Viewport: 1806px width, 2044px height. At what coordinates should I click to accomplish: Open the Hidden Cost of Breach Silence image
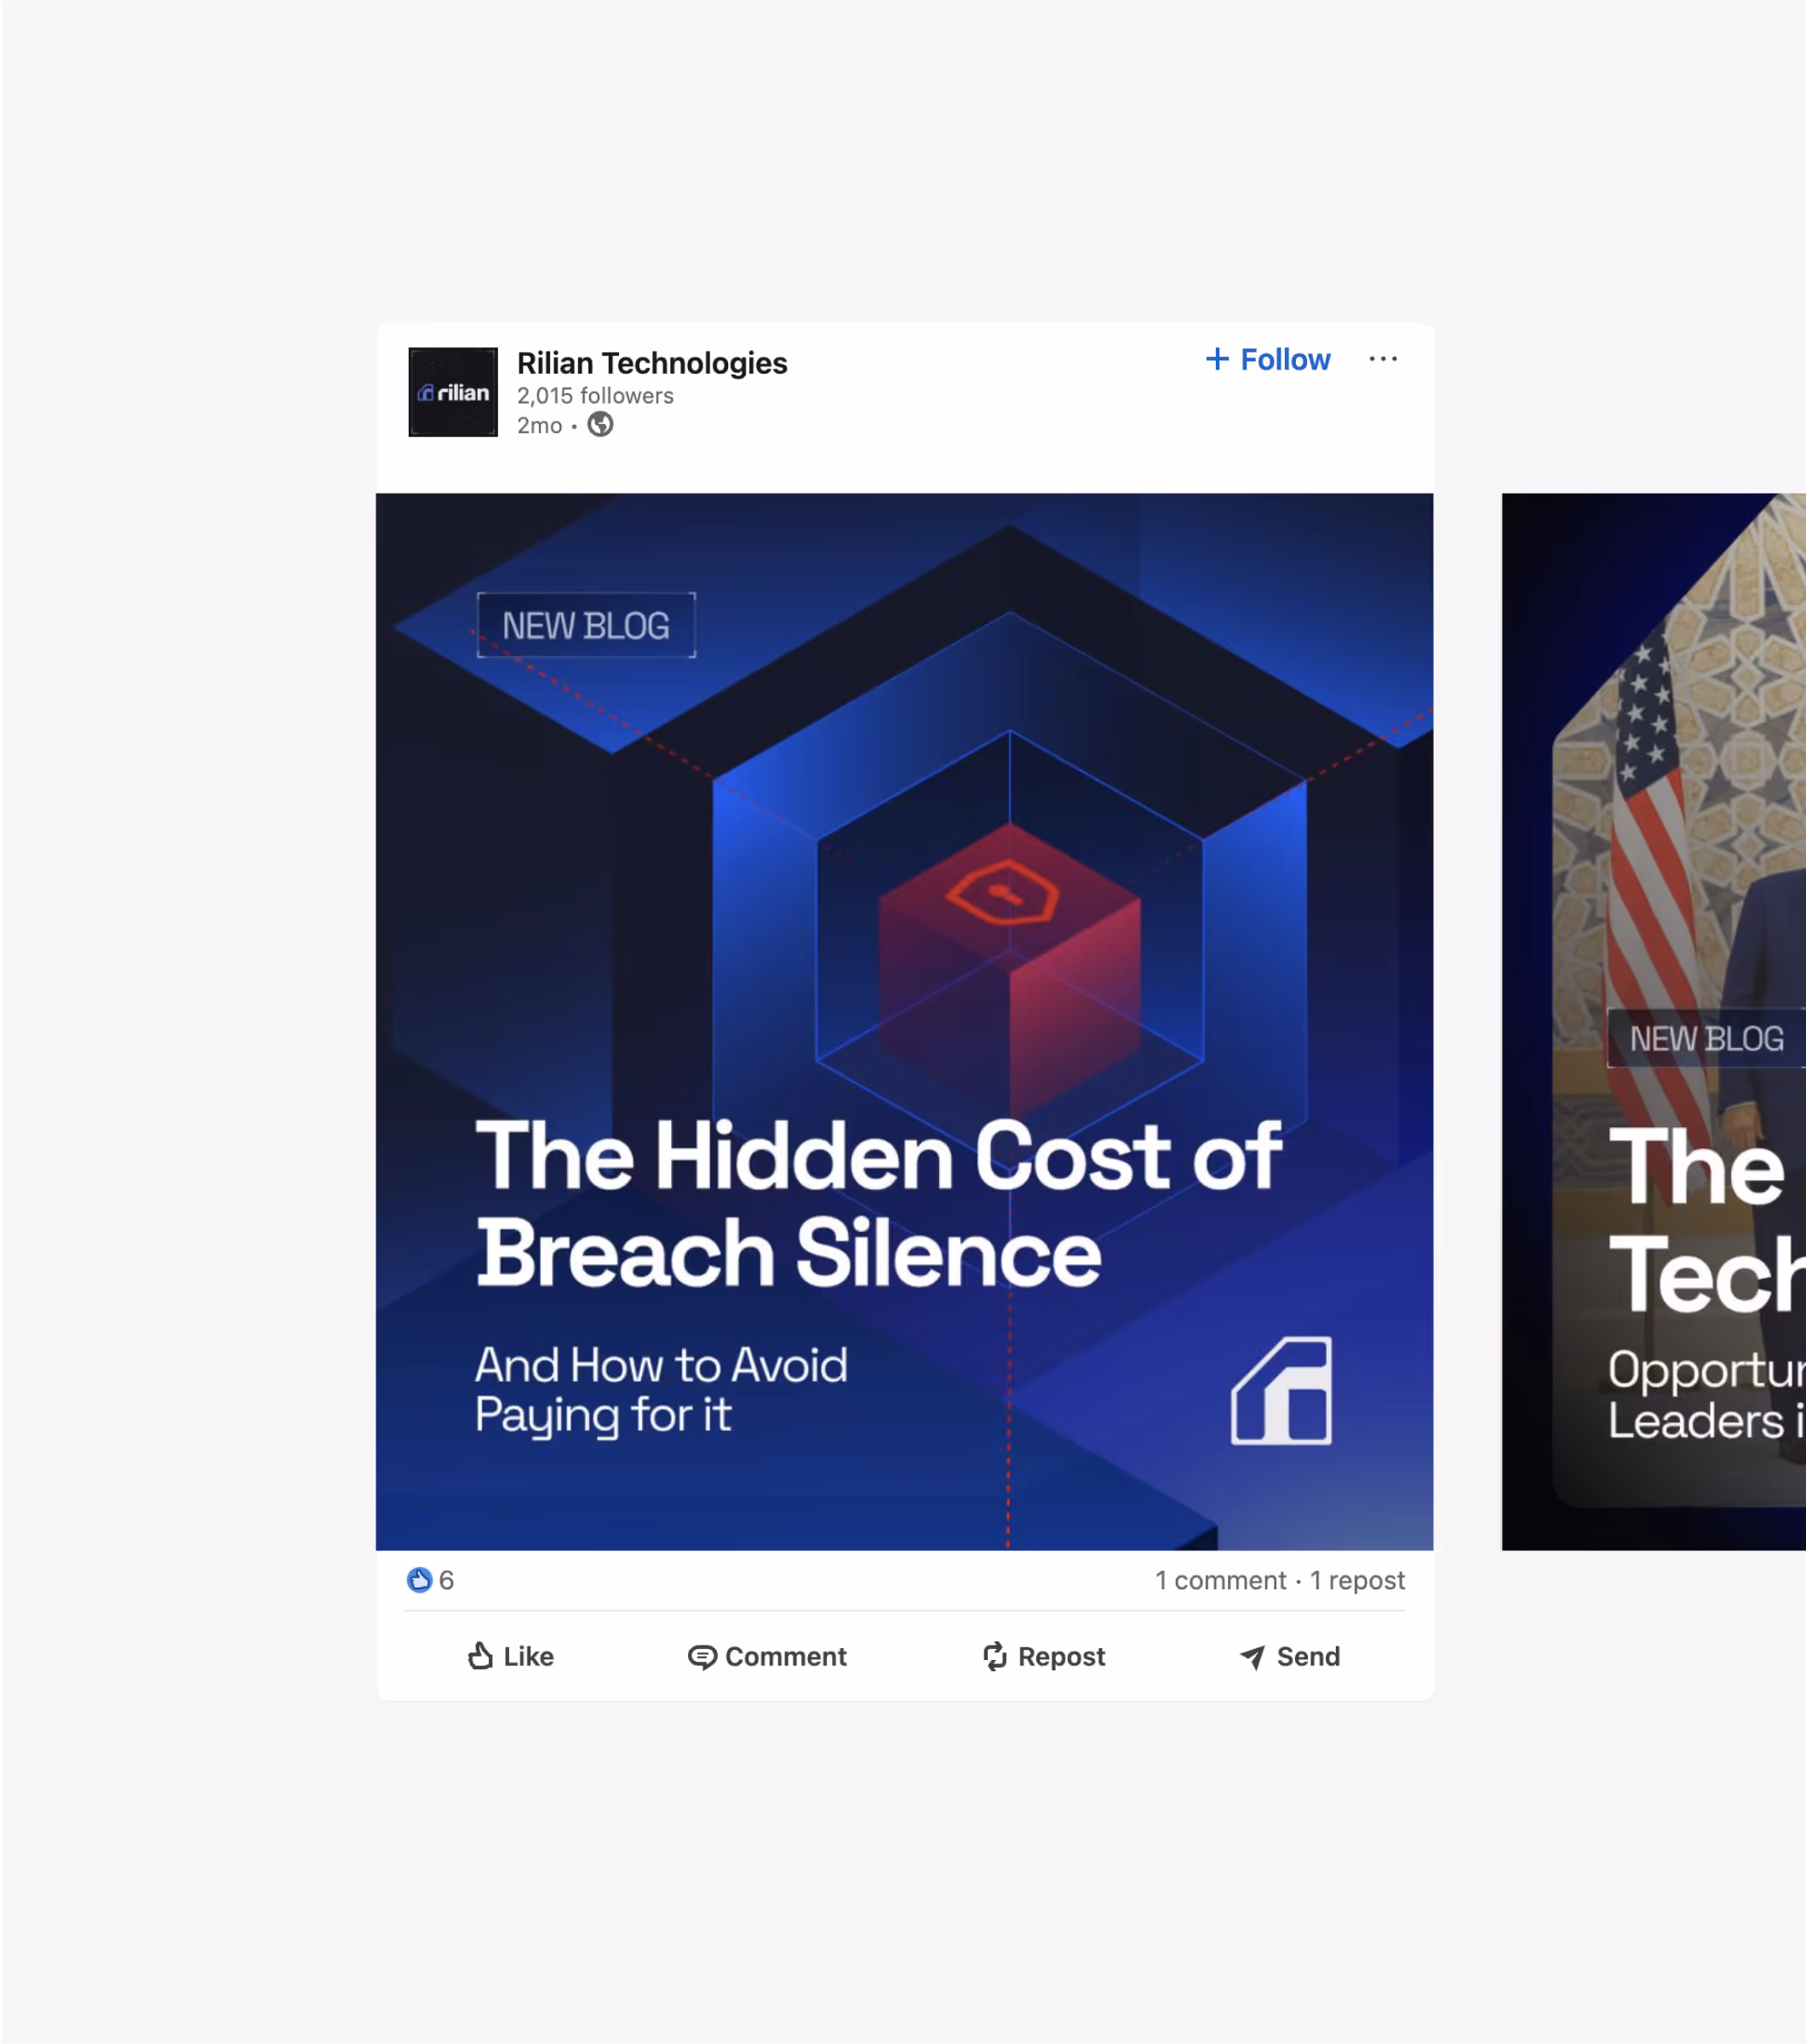tap(904, 1021)
